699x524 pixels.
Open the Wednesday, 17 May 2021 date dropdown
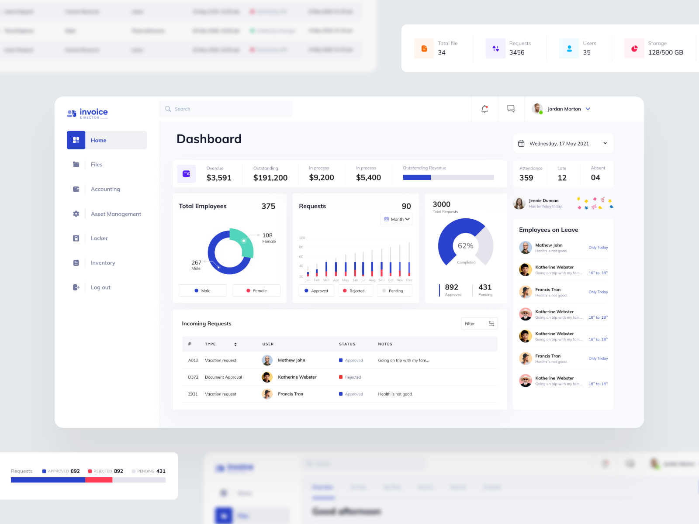pyautogui.click(x=563, y=143)
